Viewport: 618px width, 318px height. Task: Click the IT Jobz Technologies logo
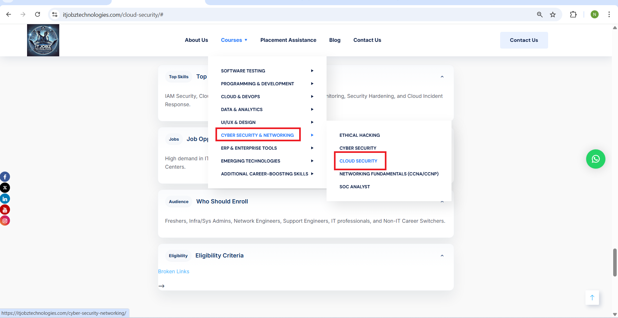[x=43, y=40]
